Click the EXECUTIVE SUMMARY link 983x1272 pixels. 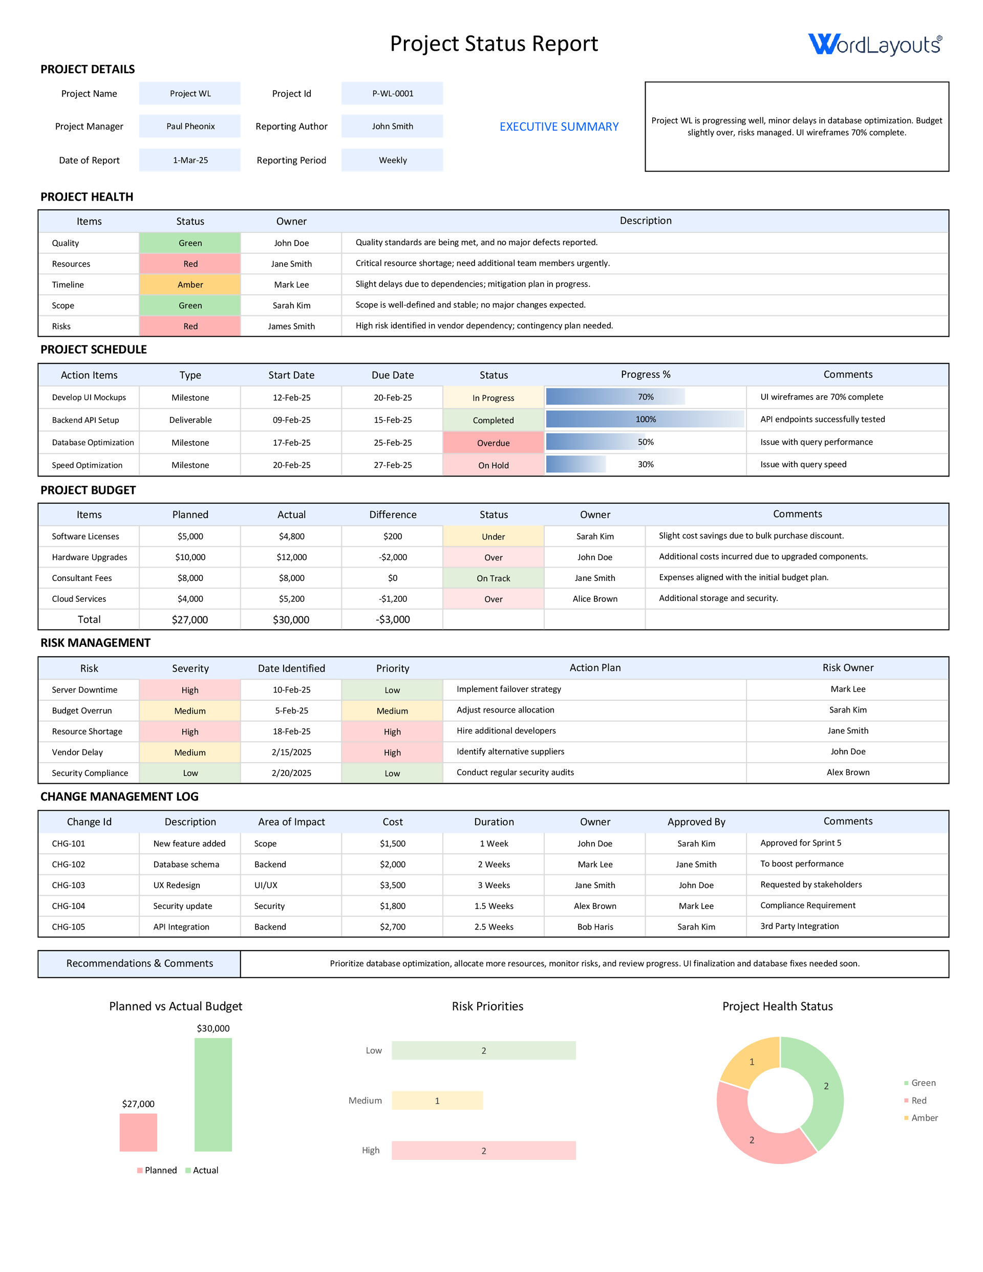pyautogui.click(x=558, y=126)
